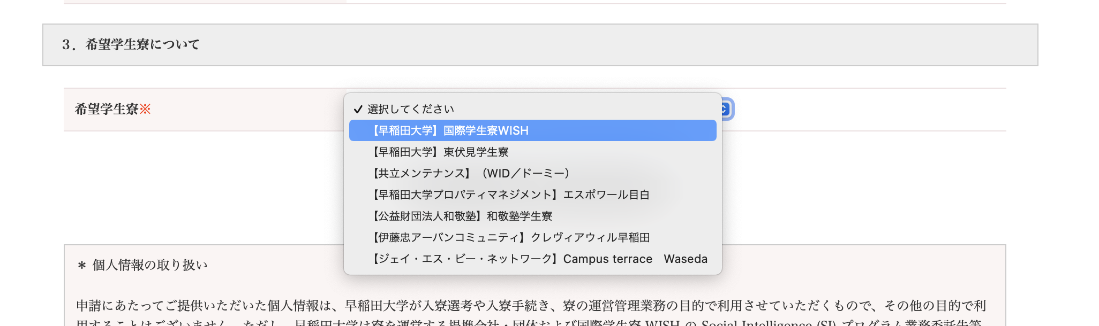Reset to 選択してください placeholder option
Image resolution: width=1099 pixels, height=326 pixels.
point(410,109)
